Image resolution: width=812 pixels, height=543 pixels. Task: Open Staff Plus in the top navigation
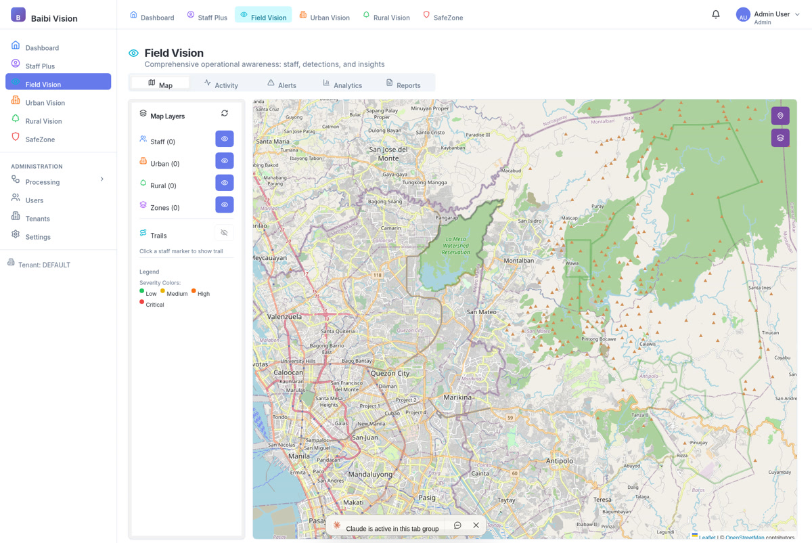pyautogui.click(x=207, y=17)
